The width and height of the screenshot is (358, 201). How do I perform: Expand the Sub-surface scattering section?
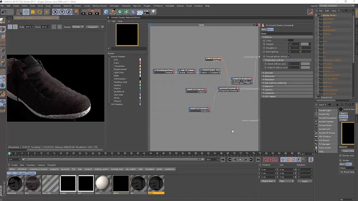(275, 83)
